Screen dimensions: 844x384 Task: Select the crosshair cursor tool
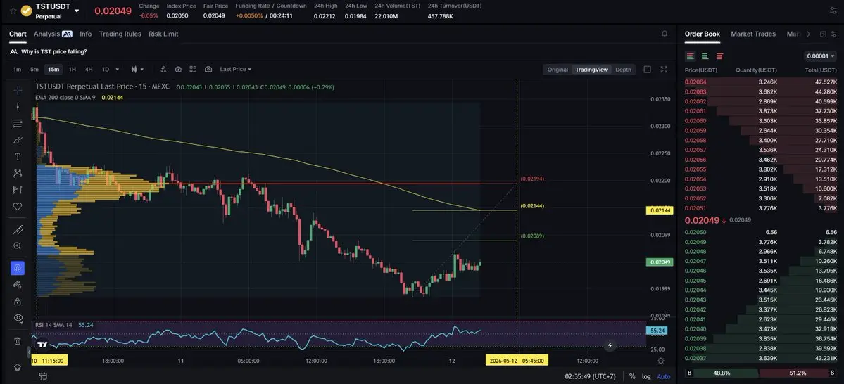(17, 90)
